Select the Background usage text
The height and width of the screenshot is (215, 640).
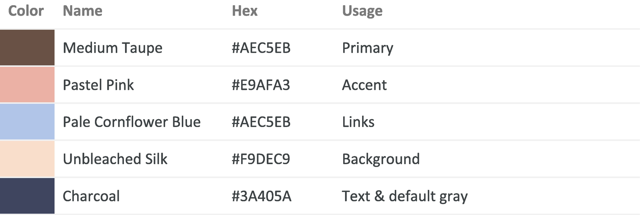(x=381, y=159)
